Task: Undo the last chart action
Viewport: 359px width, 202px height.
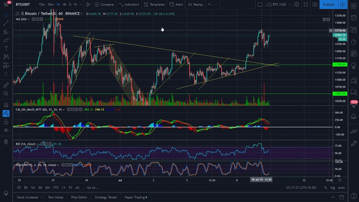Action: (x=210, y=4)
